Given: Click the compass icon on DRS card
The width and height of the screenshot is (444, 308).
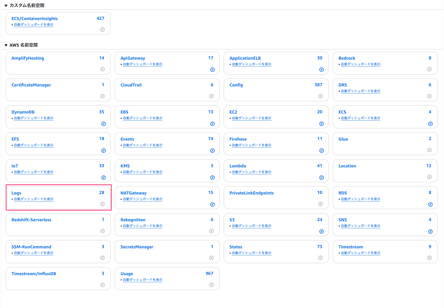Looking at the screenshot, I should coord(429,96).
